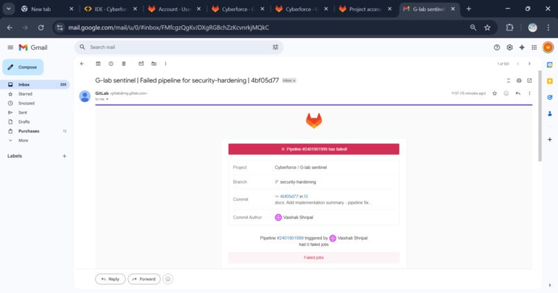
Task: Go to the next email arrow
Action: [529, 64]
